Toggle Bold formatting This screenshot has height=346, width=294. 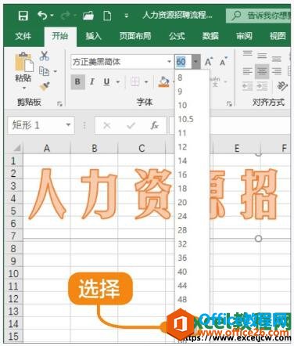77,82
